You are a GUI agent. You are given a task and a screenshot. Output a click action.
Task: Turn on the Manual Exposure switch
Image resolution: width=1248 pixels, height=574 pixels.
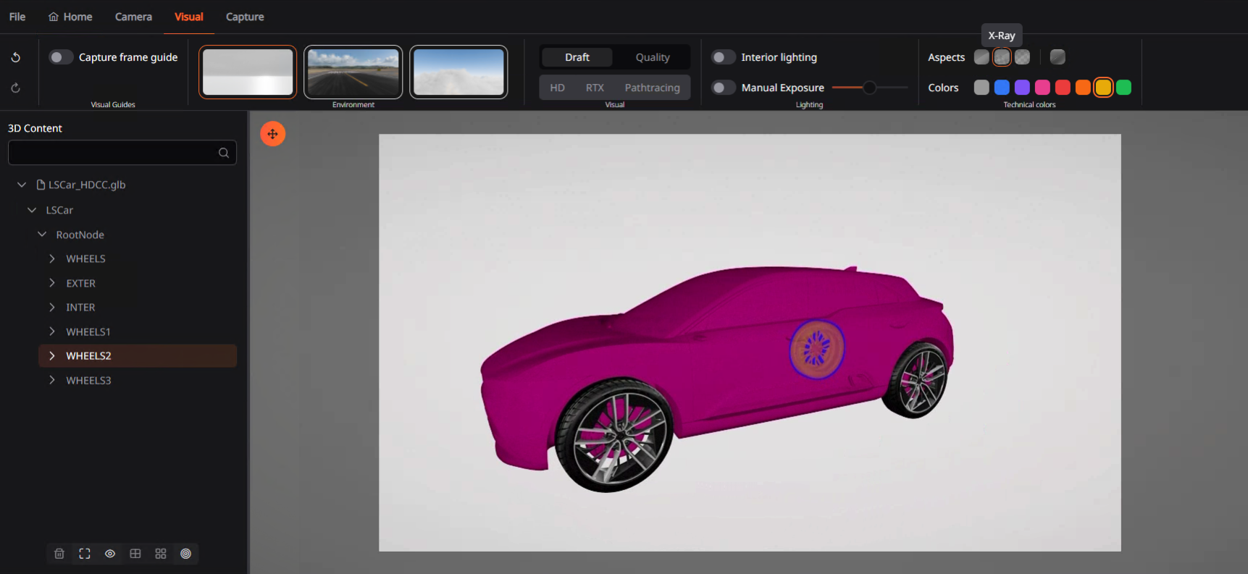pos(723,88)
